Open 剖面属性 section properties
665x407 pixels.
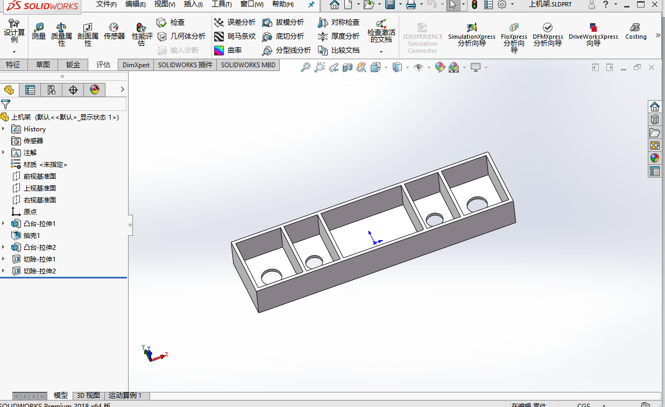88,34
